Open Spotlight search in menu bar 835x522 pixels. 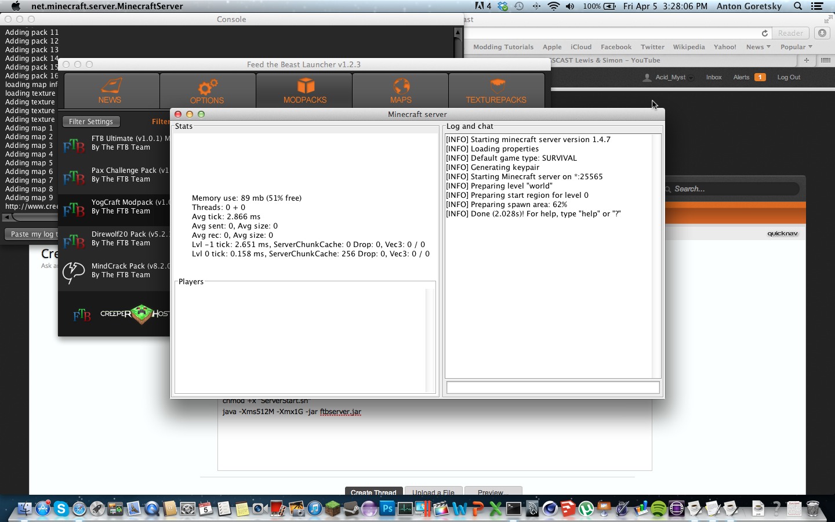tap(798, 6)
